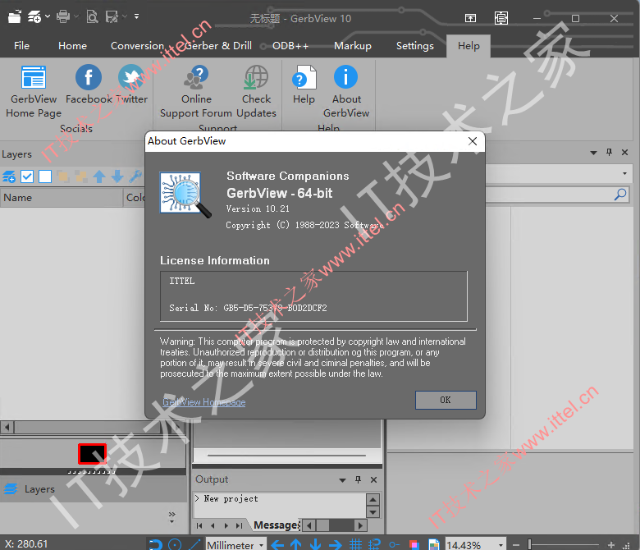
Task: Expand dropdown arrow next to printer icon
Action: coord(76,16)
